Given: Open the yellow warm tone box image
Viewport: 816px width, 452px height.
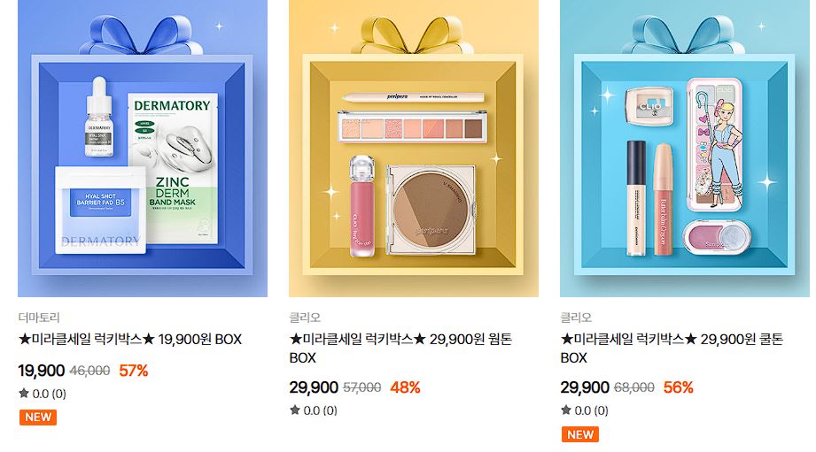Looking at the screenshot, I should 414,149.
